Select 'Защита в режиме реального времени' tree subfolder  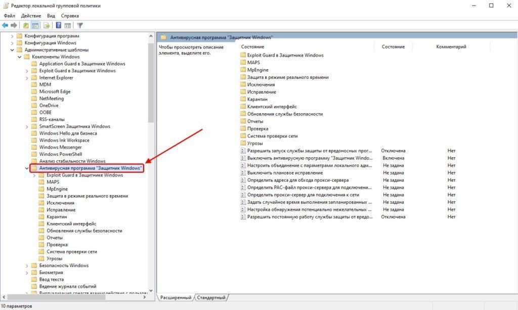pos(87,196)
